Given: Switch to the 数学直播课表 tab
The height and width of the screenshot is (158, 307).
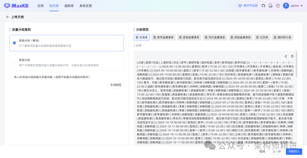Looking at the screenshot, I should [163, 37].
